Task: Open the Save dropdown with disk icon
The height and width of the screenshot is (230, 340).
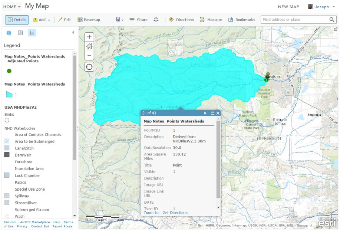Action: tap(119, 20)
